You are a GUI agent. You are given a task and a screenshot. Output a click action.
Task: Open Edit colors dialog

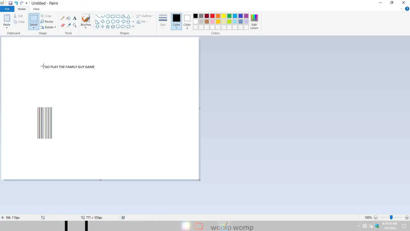click(x=254, y=22)
